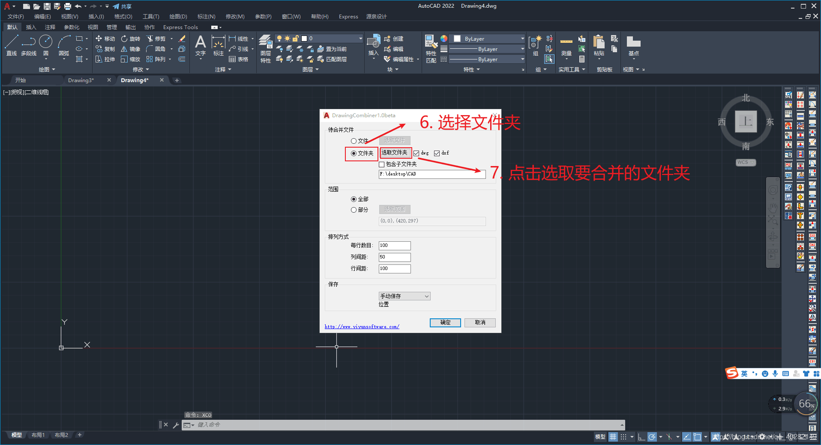This screenshot has height=445, width=821.
Task: Activate the Rotate (旋转) command
Action: coord(131,39)
